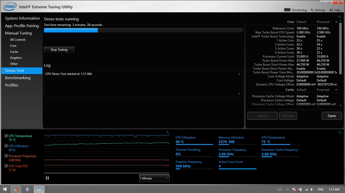Toggle Processor Frequency graph checkbox
This screenshot has height=193, width=345.
coord(6,156)
